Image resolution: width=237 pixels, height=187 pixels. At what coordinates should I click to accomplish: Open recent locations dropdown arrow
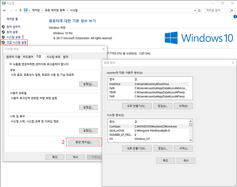point(16,10)
